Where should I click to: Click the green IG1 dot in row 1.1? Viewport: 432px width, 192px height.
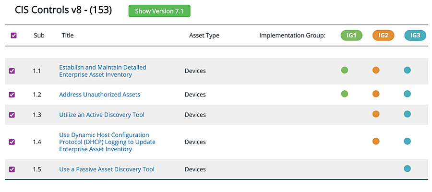click(x=344, y=70)
